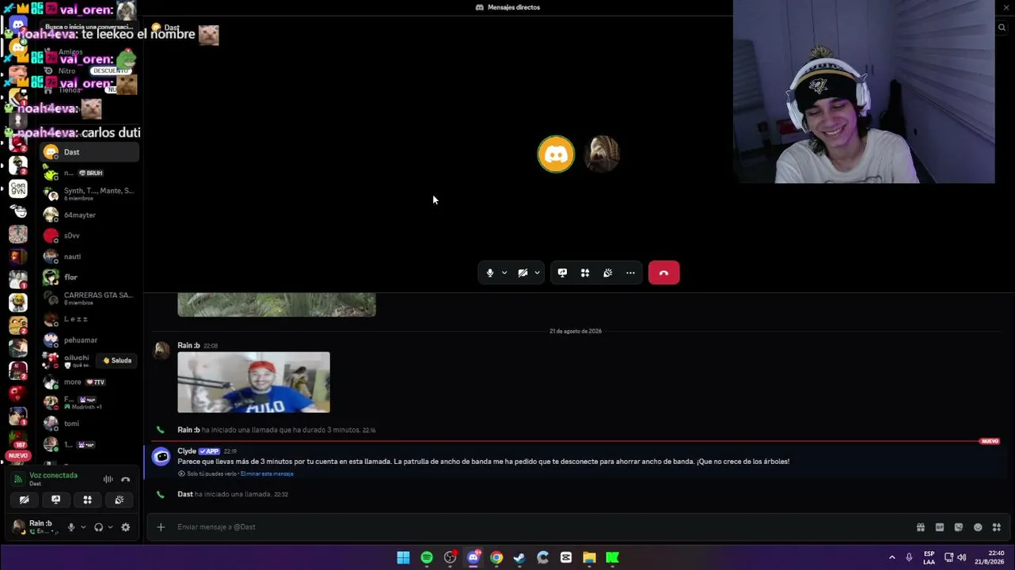Switch the ESP LAA keyboard language
Screen dimensions: 1015x570
click(929, 557)
